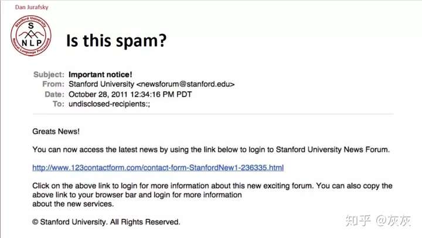Click the horizontal divider under the headers
This screenshot has width=422, height=238.
click(x=213, y=114)
